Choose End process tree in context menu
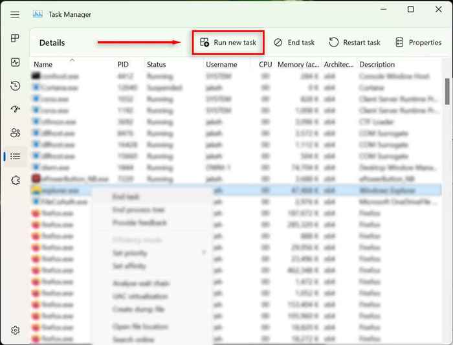Image resolution: width=453 pixels, height=345 pixels. 138,210
